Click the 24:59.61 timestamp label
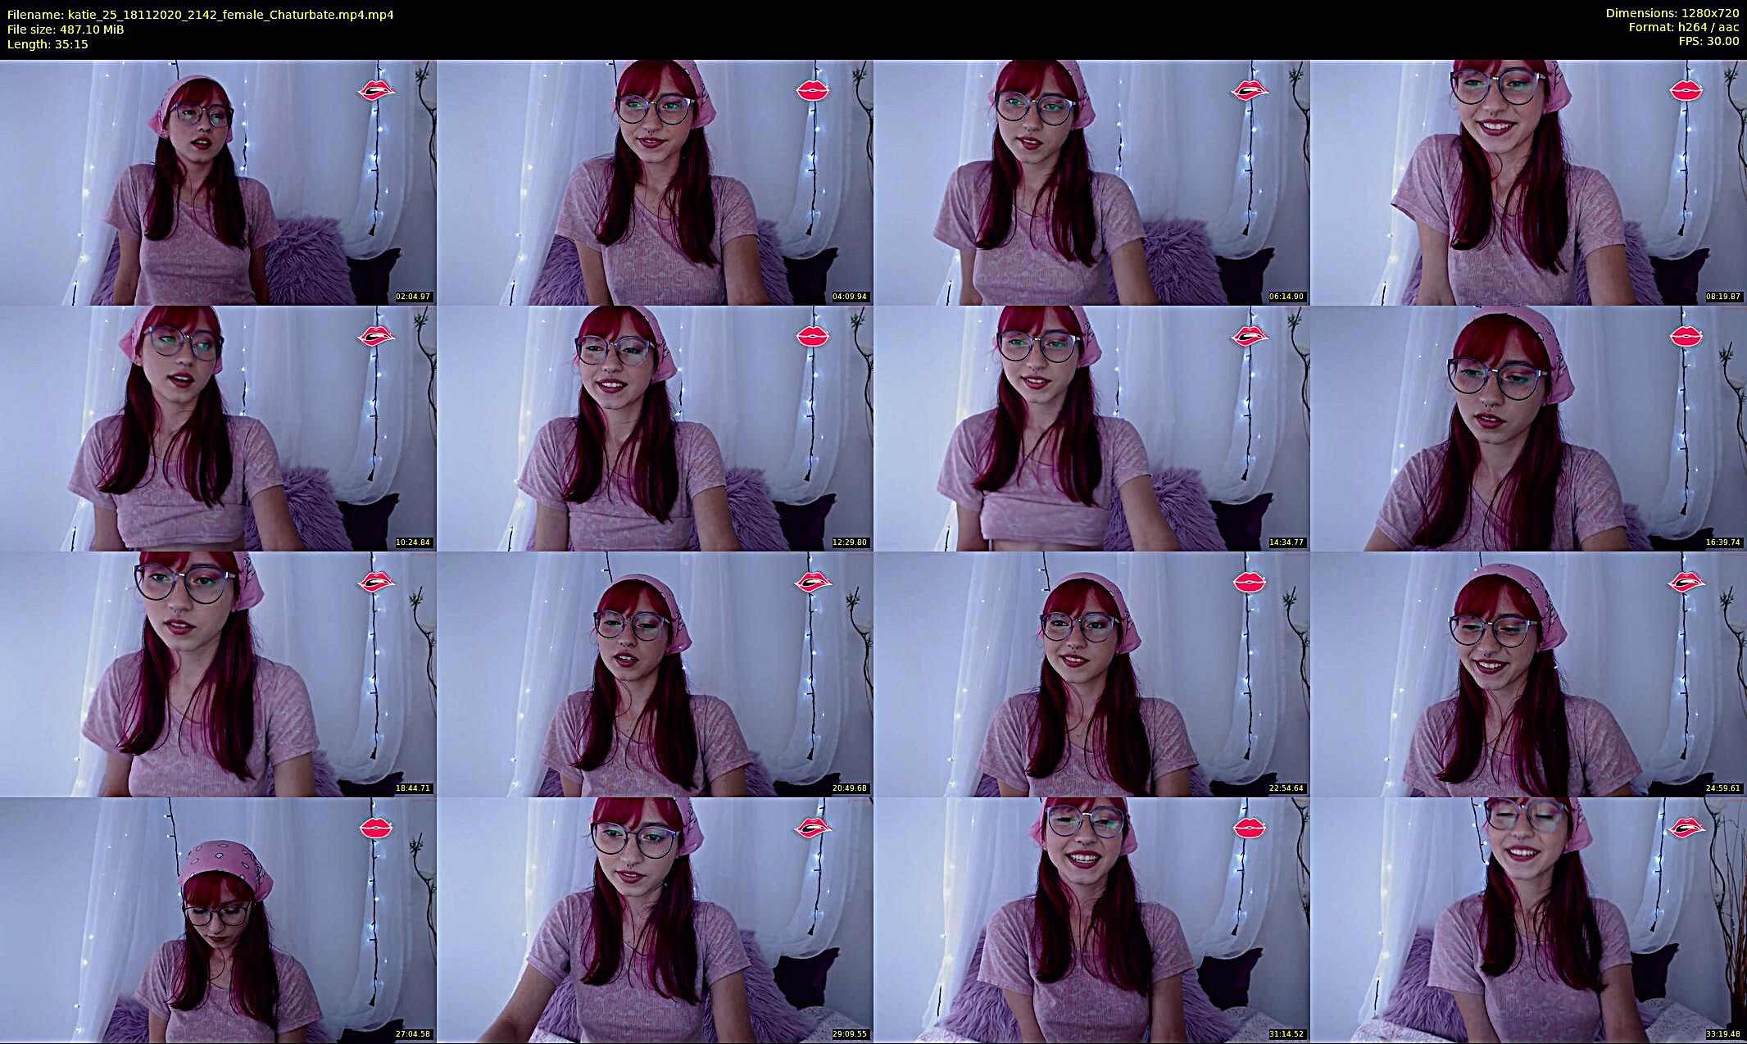1747x1044 pixels. [1722, 788]
